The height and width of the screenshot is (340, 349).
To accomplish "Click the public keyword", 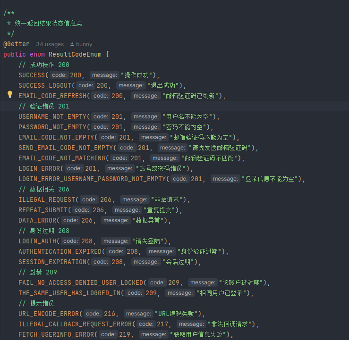I will pos(15,54).
